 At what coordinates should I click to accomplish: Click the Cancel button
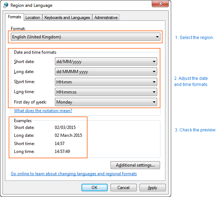(x=123, y=187)
